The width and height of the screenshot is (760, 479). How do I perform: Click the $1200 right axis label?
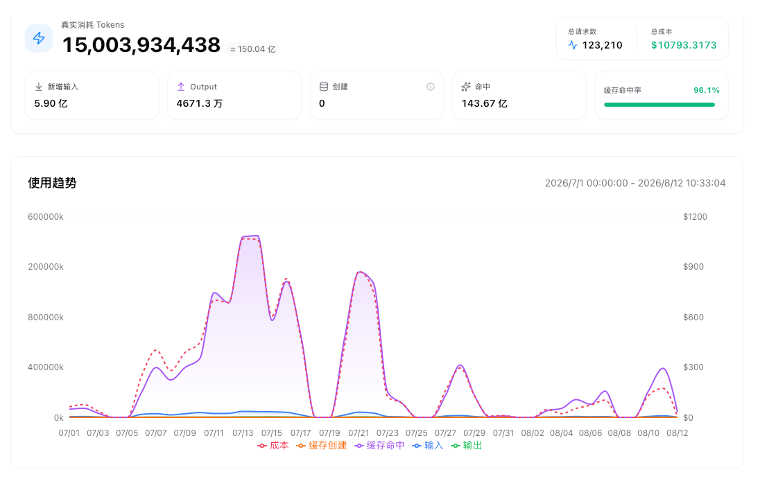click(695, 217)
